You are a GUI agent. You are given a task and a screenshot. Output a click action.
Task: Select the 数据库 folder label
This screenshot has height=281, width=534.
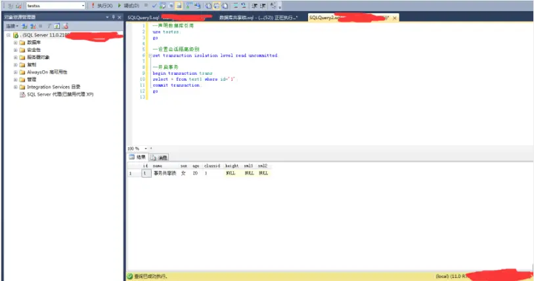point(33,43)
